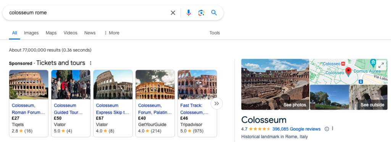Open three-dot menu next to Colosseum rating
Screen dimensions: 391x142
click(x=333, y=129)
